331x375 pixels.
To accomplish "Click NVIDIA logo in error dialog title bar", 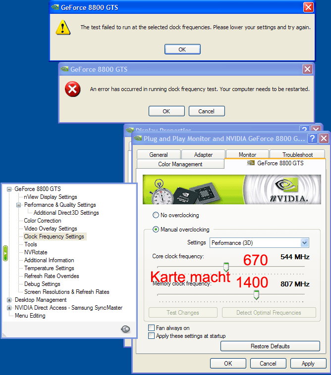I will pos(64,69).
